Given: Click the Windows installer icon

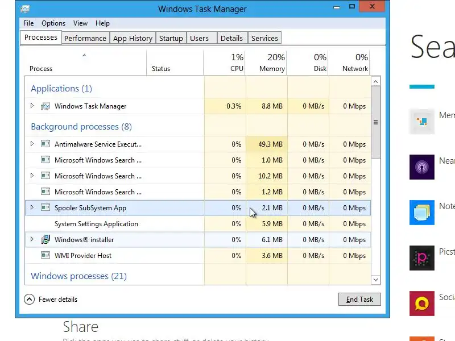Looking at the screenshot, I should coord(45,239).
